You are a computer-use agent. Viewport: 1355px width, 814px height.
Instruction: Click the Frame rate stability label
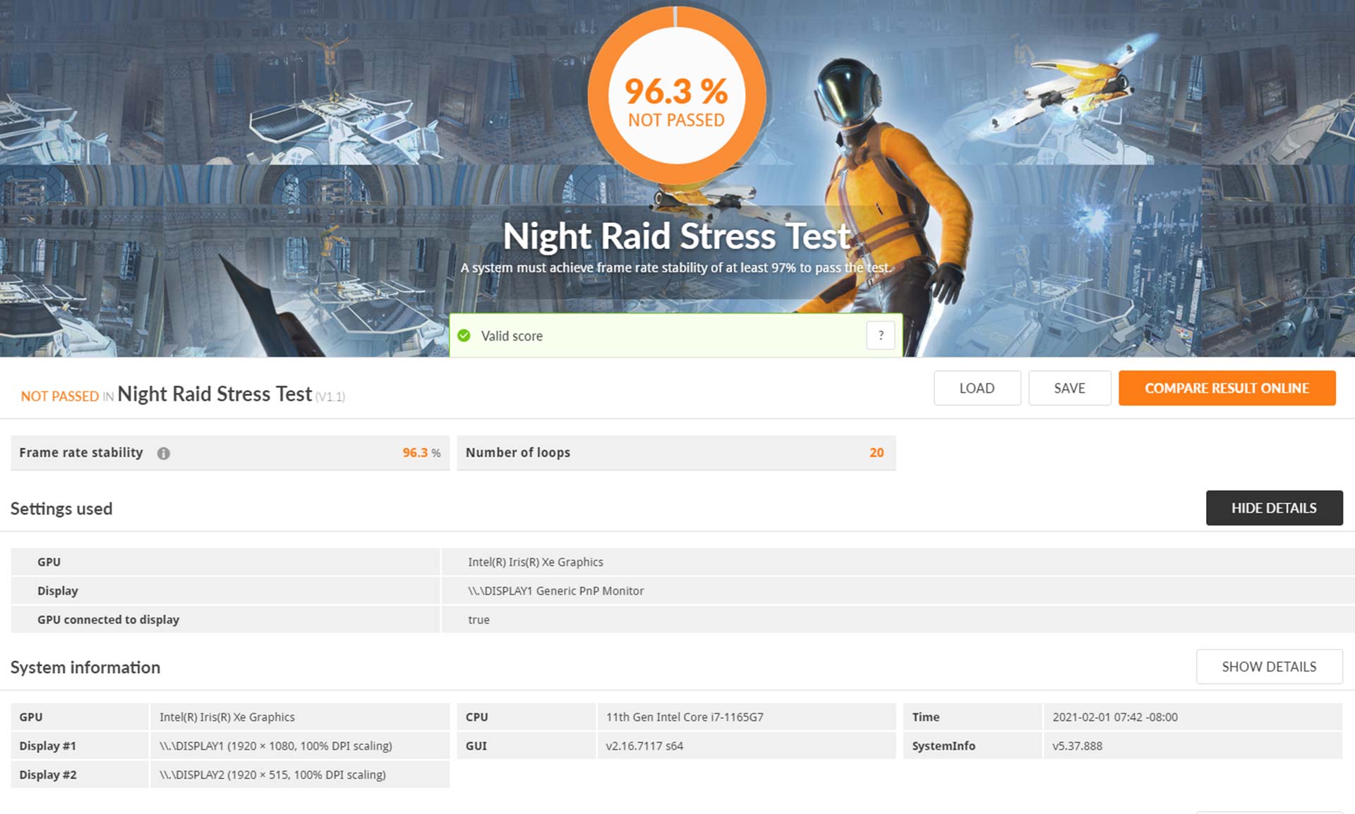tap(81, 453)
